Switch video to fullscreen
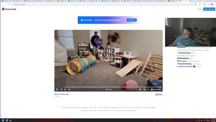 (x=148, y=89)
